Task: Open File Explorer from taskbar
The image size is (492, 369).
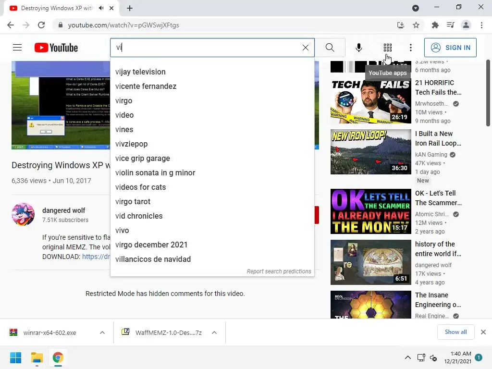Action: tap(37, 357)
